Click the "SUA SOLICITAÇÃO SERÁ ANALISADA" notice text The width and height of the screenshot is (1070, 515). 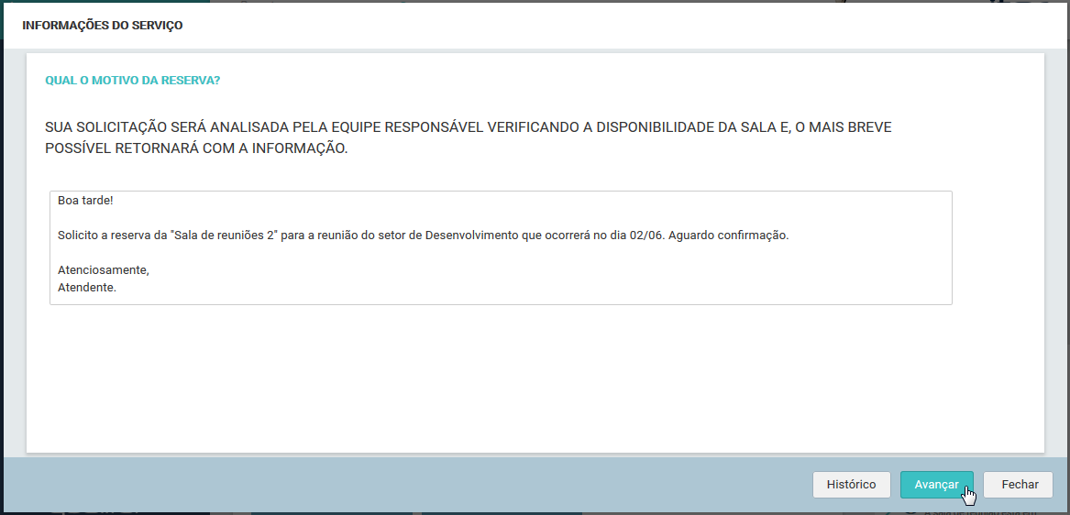coord(469,138)
